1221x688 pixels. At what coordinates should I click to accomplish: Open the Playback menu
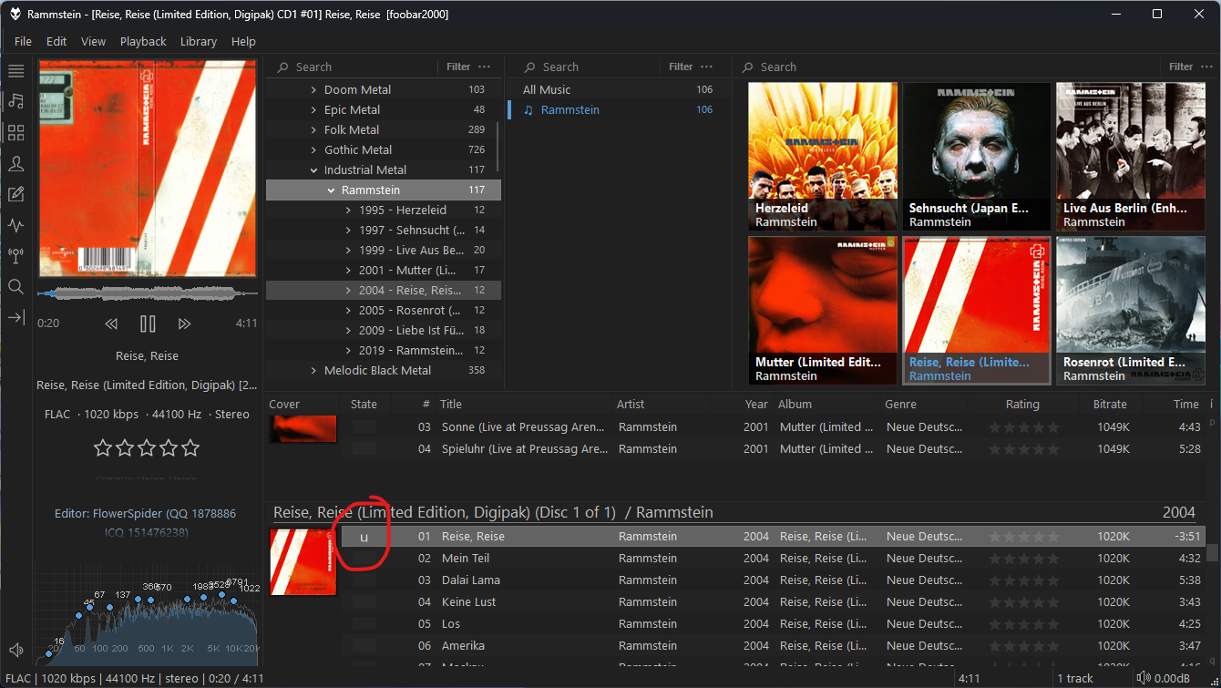[x=143, y=41]
